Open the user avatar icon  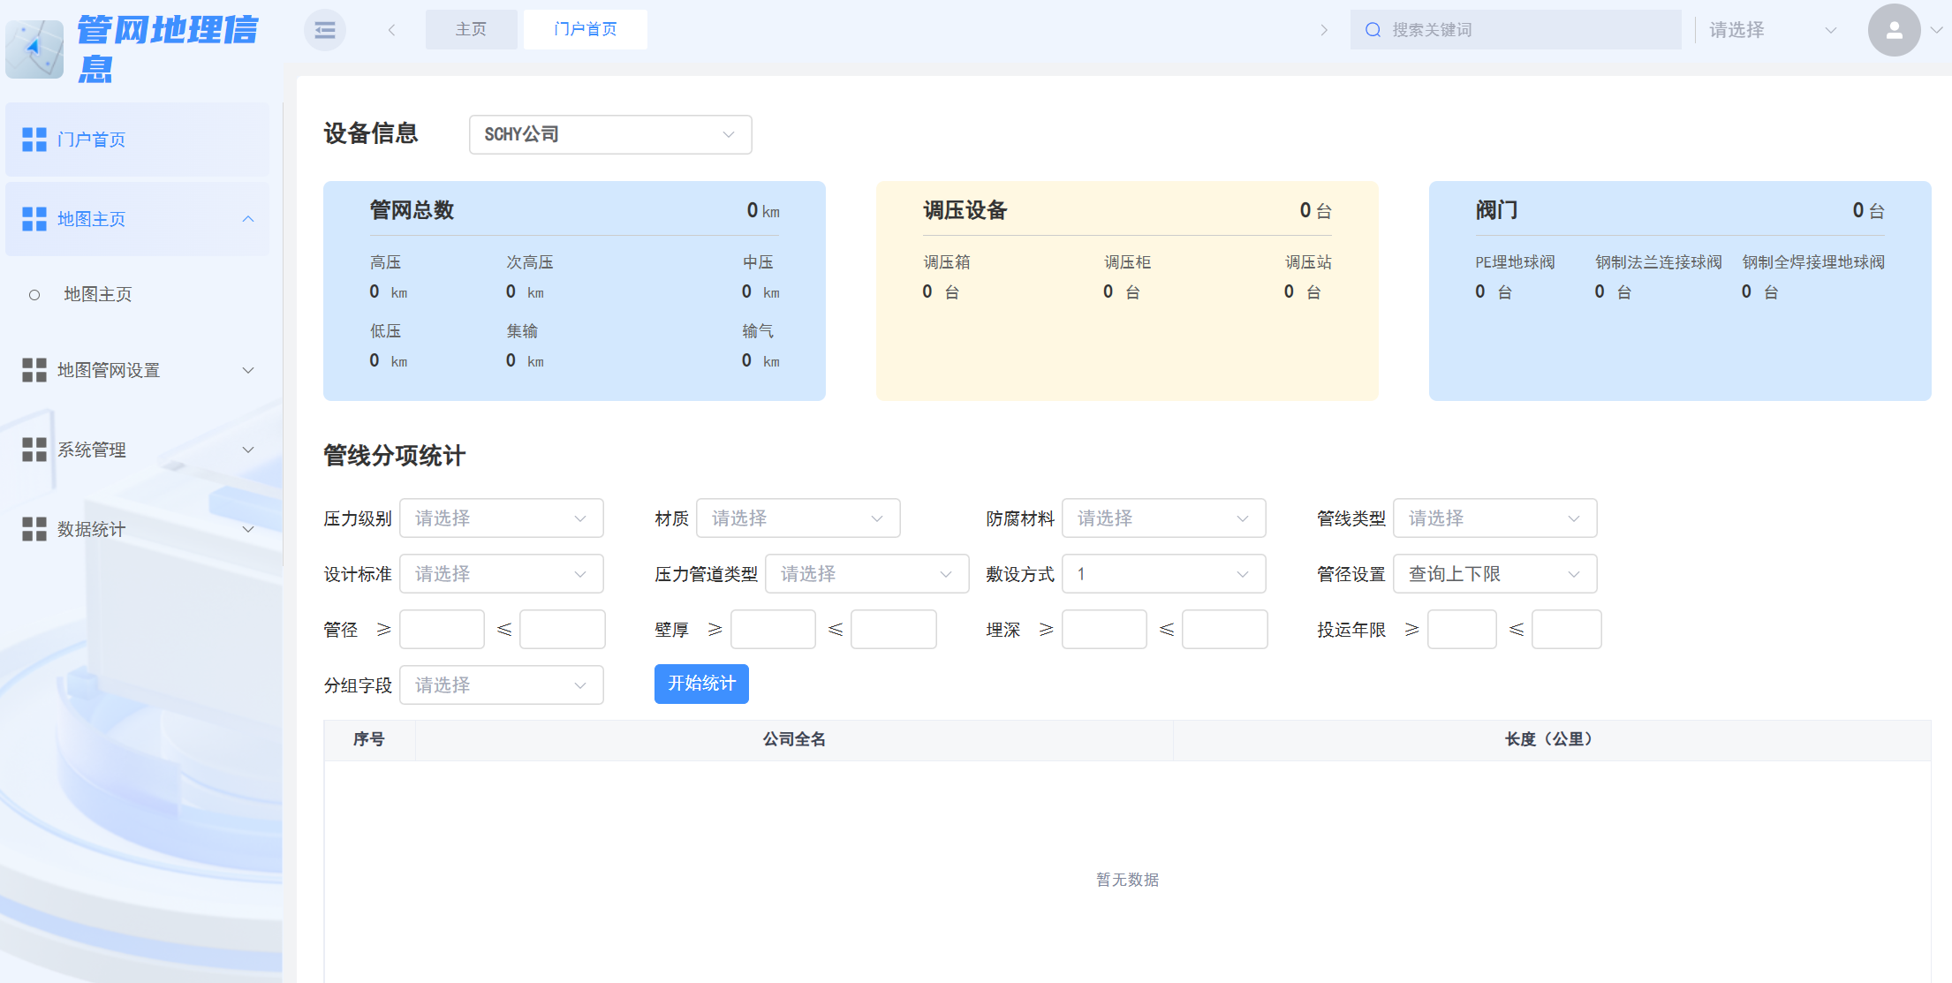tap(1894, 29)
